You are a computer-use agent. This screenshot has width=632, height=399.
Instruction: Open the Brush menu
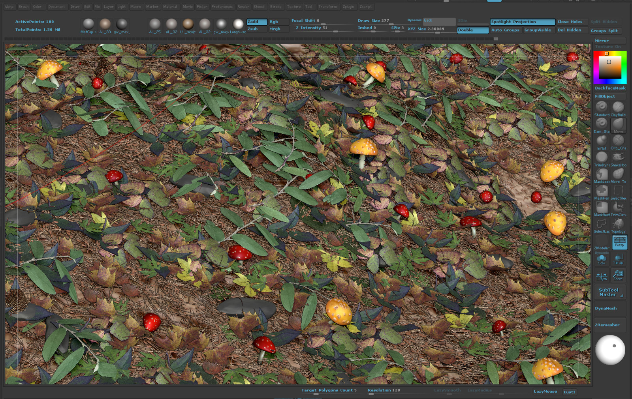pos(23,7)
